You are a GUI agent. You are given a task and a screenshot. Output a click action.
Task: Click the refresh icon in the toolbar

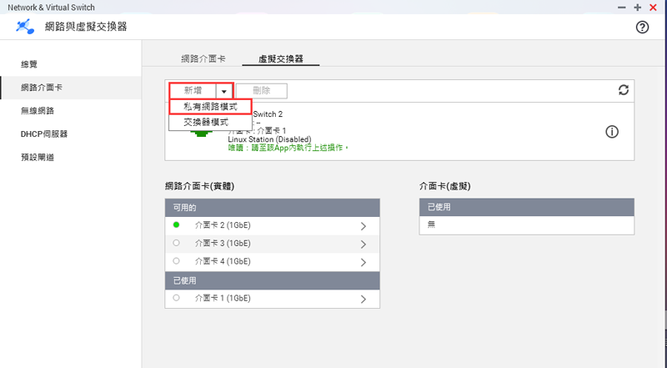(x=623, y=90)
